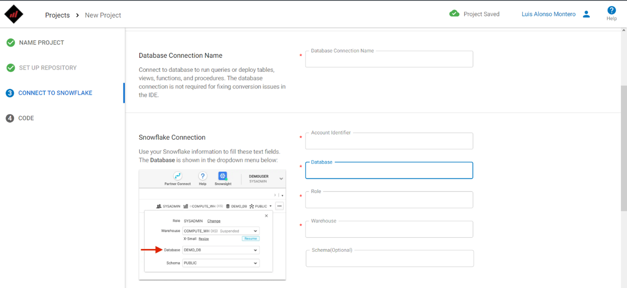This screenshot has height=288, width=627.
Task: Click the step 3 number badge
Action: [x=10, y=93]
